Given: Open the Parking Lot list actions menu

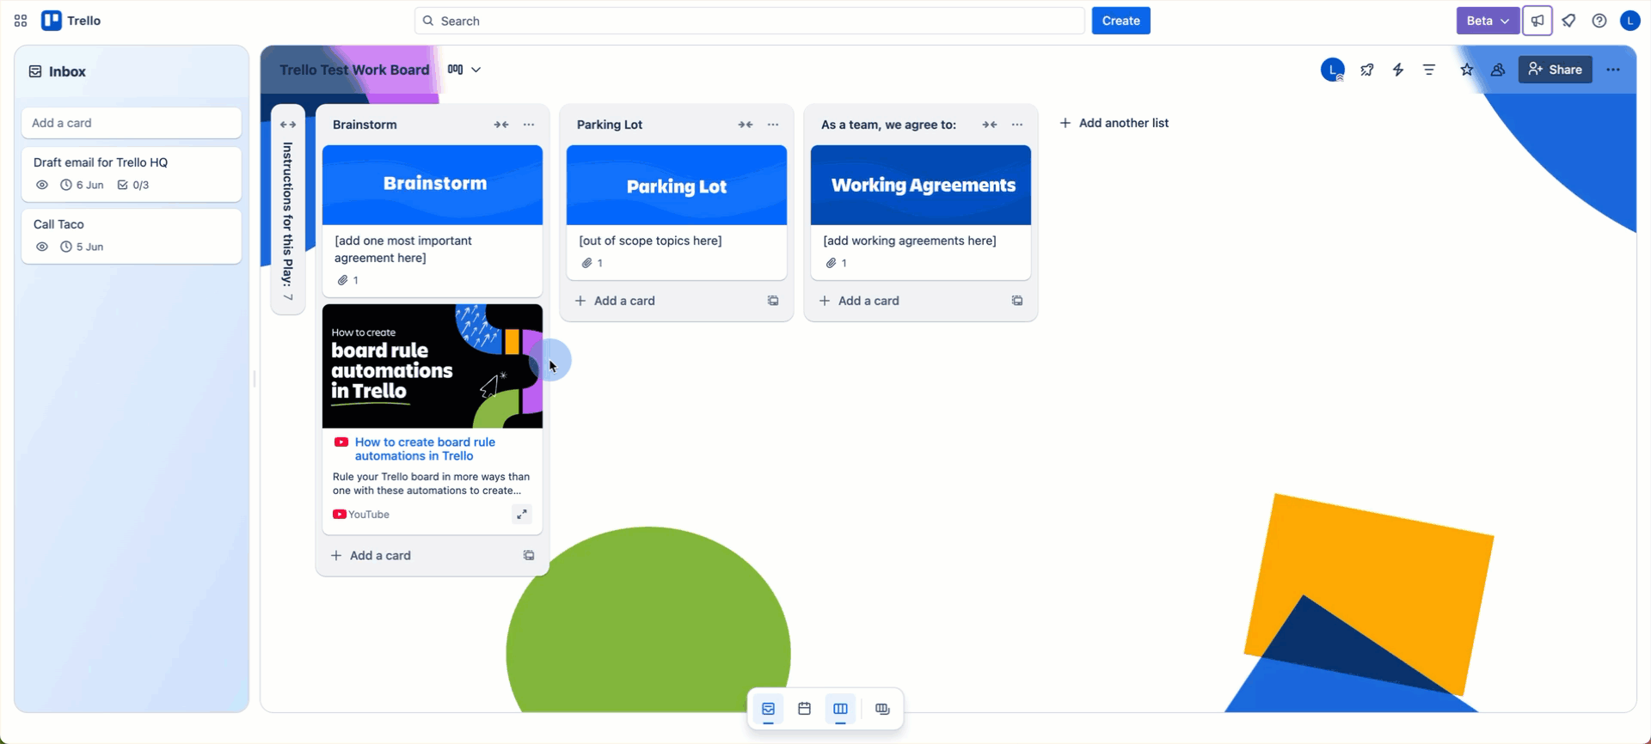Looking at the screenshot, I should click(x=773, y=125).
